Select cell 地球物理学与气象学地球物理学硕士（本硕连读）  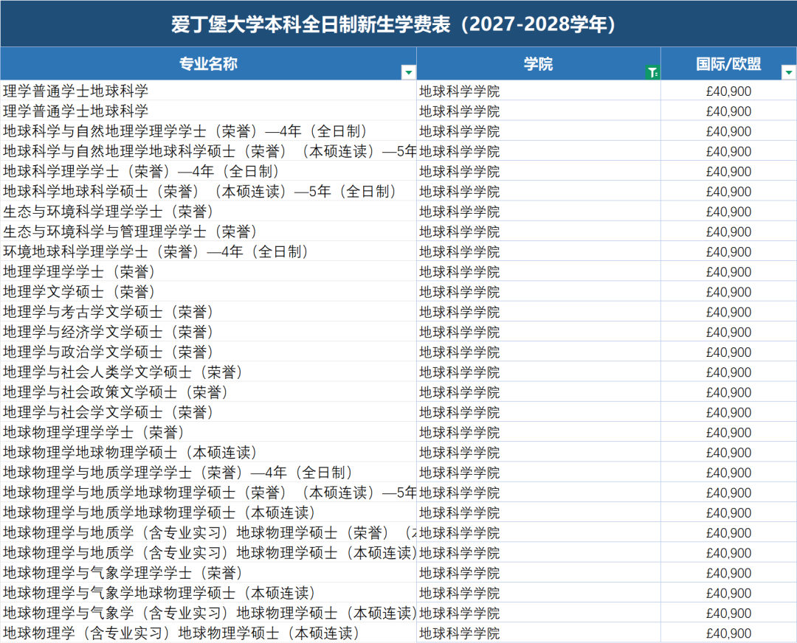[x=208, y=593]
